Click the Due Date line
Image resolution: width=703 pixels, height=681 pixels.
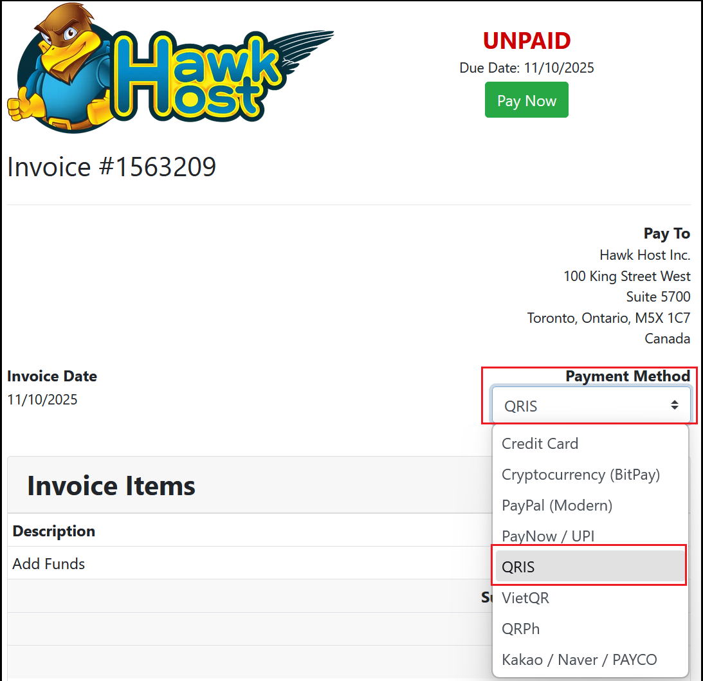point(526,68)
